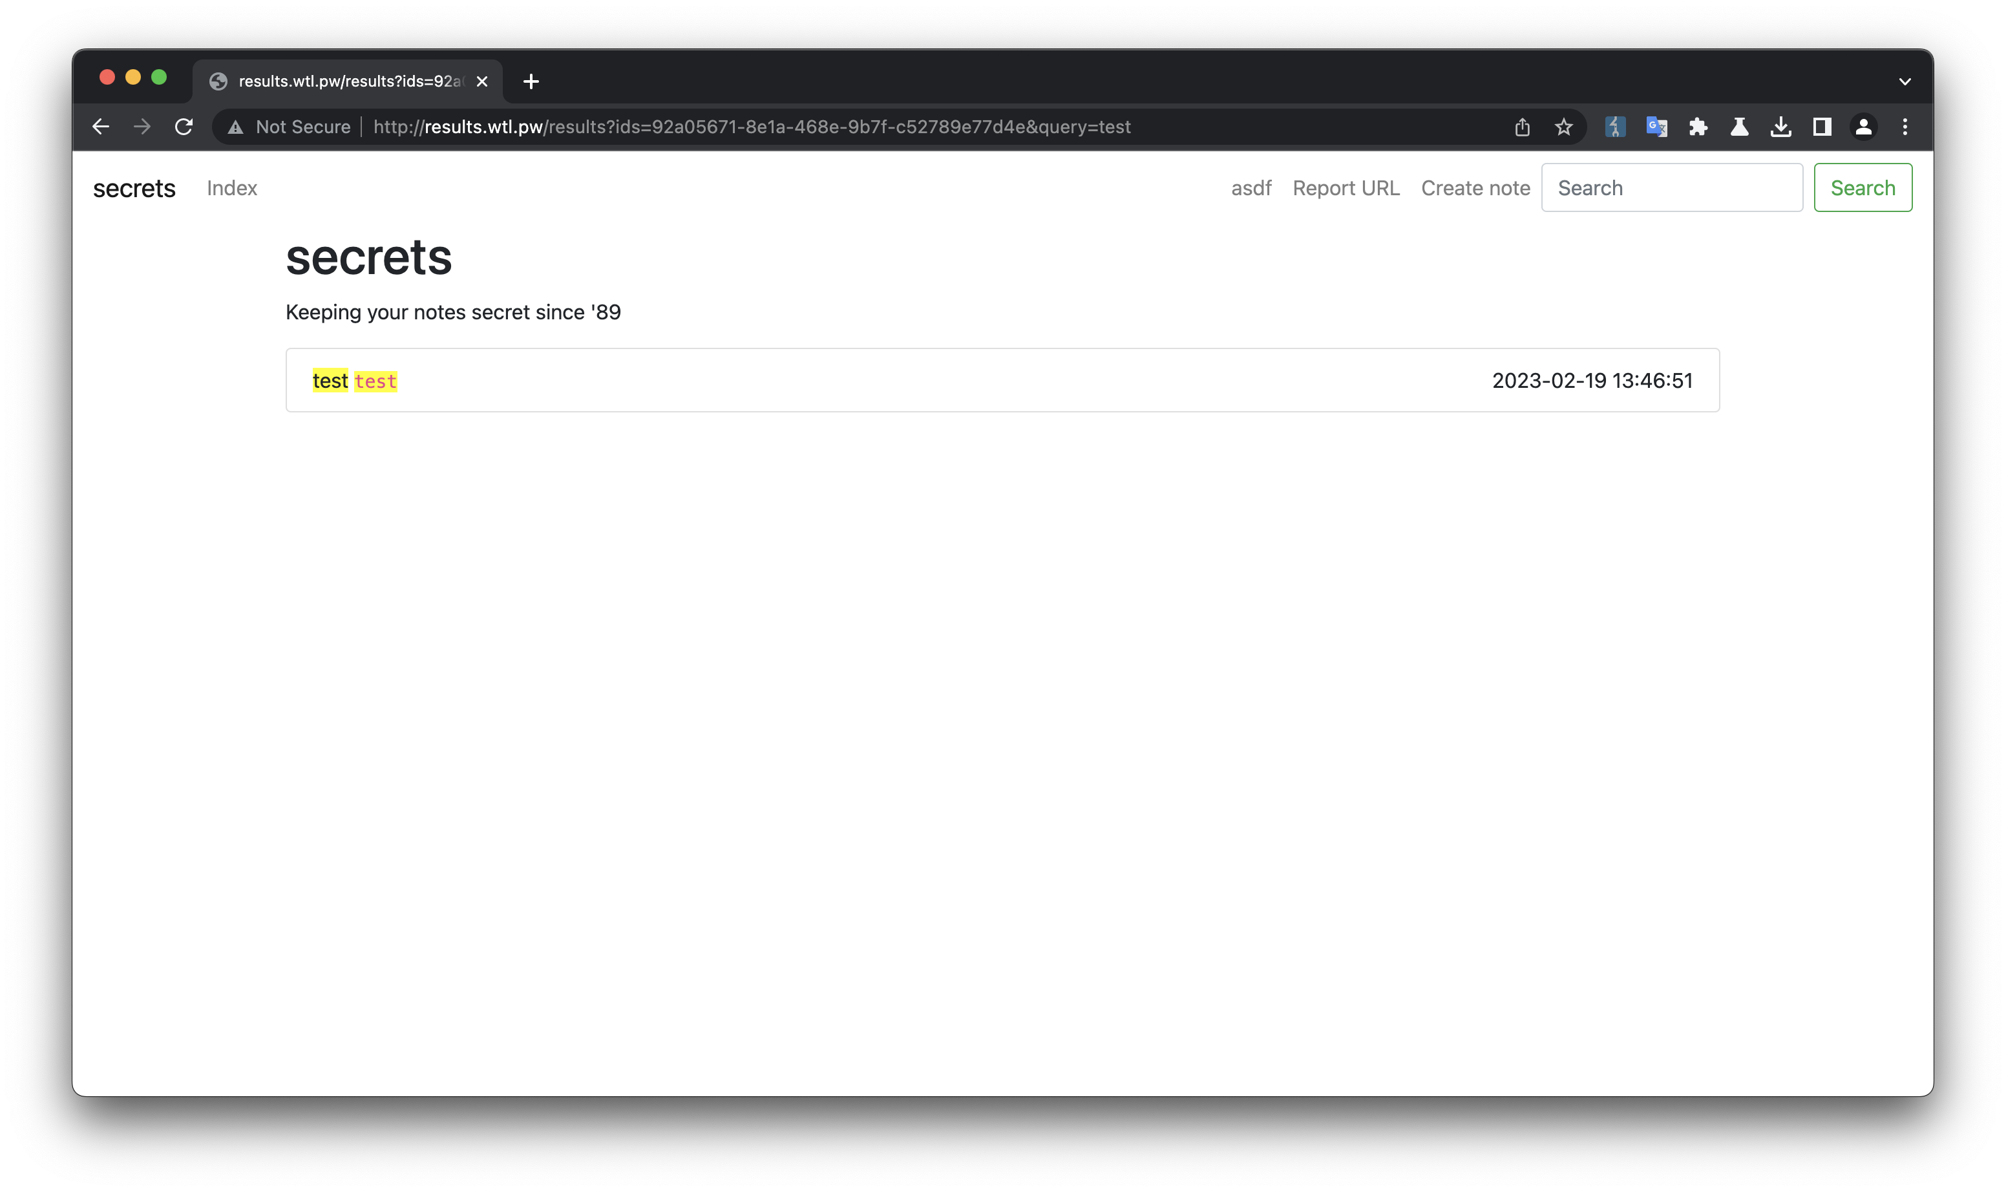
Task: Click the forward navigation arrow
Action: pos(142,127)
